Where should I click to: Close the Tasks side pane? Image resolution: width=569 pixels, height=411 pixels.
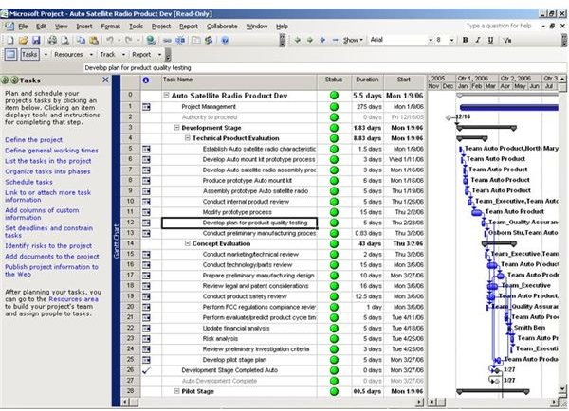coord(105,80)
